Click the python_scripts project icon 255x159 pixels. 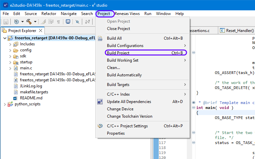[10, 104]
